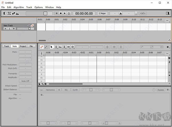
Task: Open the Window menu
Action: pos(50,7)
